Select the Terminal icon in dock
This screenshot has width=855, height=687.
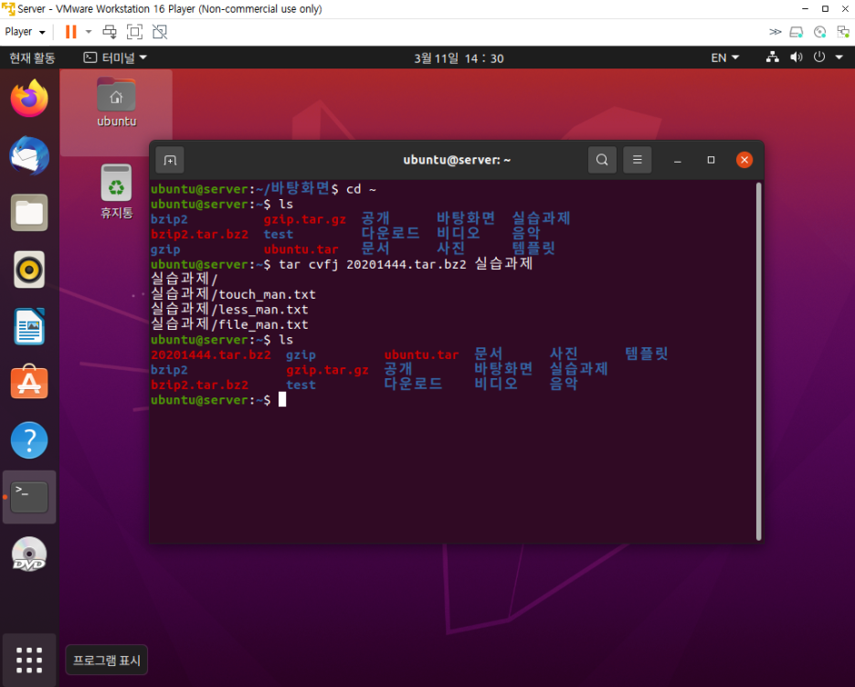[x=29, y=497]
